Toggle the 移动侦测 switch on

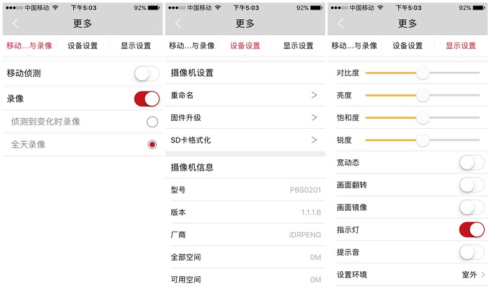(x=146, y=74)
